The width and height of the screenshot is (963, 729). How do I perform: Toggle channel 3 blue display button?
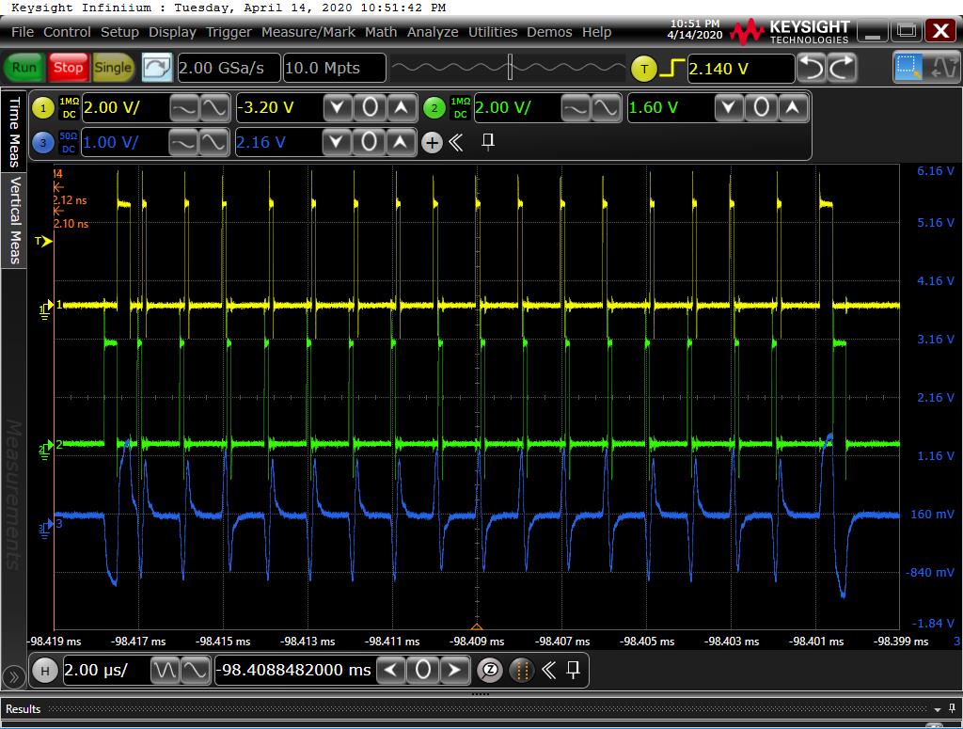pos(43,143)
